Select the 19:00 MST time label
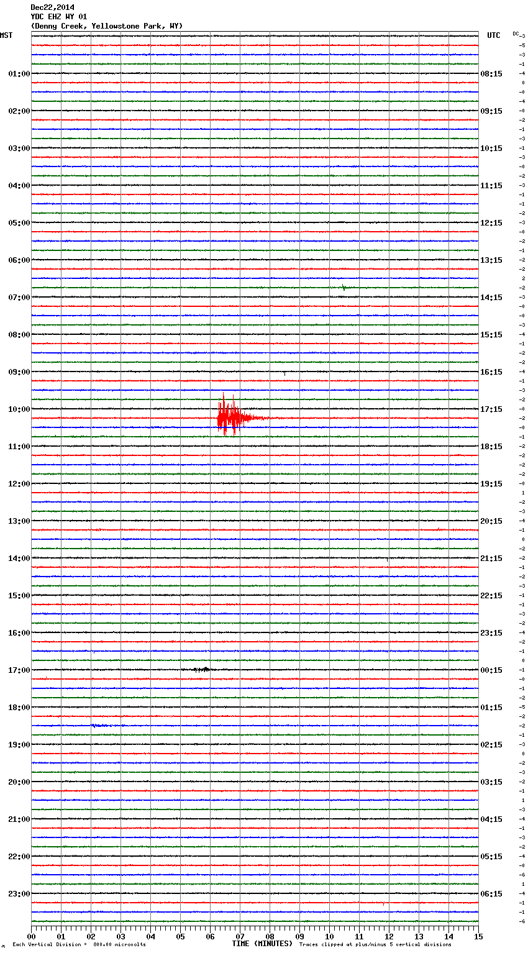 19,745
